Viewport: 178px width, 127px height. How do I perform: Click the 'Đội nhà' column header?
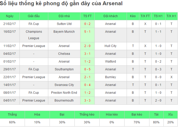[x=64, y=16]
